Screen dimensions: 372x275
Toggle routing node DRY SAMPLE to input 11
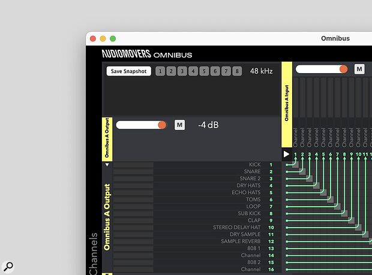point(365,234)
